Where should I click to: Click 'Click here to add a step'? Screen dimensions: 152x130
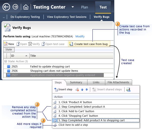[x=73, y=125]
